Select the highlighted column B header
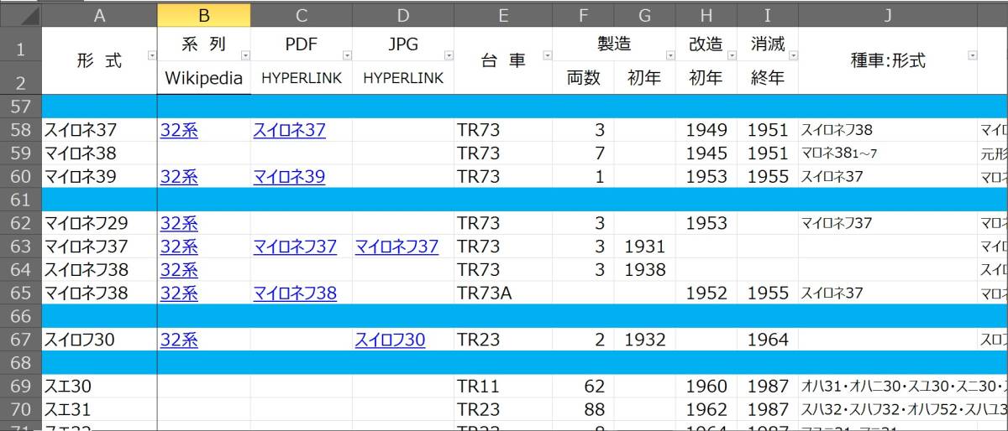Viewport: 1008px width, 431px height. [203, 14]
